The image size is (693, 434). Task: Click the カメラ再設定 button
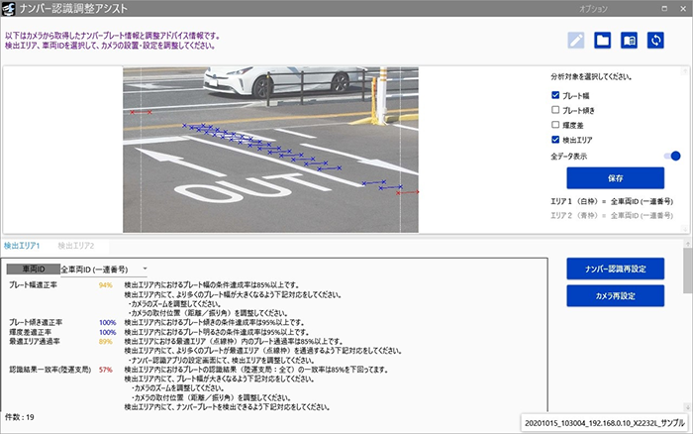click(615, 295)
